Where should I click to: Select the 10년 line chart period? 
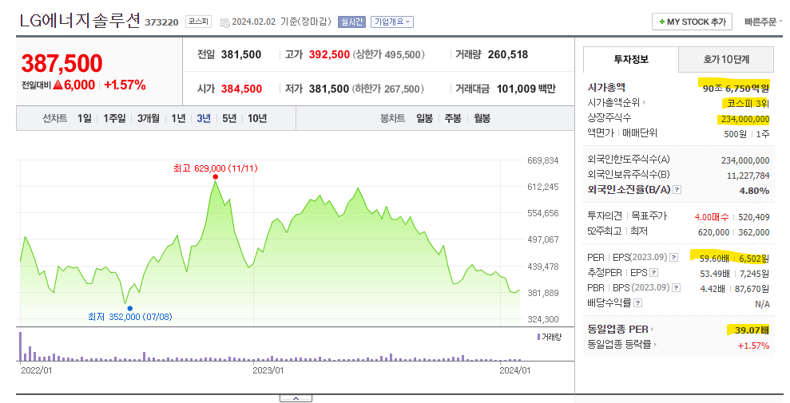[257, 118]
